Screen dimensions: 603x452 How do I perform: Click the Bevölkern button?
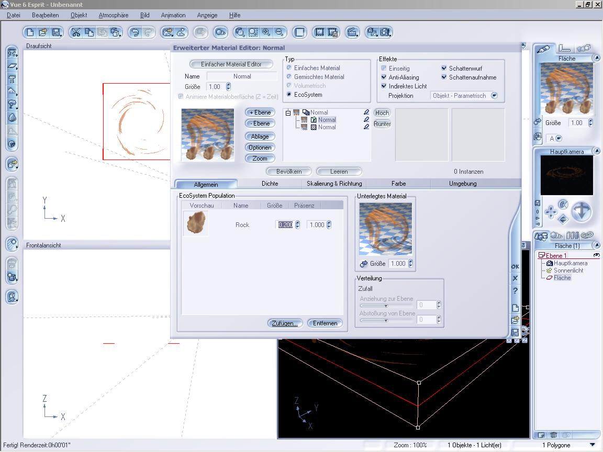(289, 172)
